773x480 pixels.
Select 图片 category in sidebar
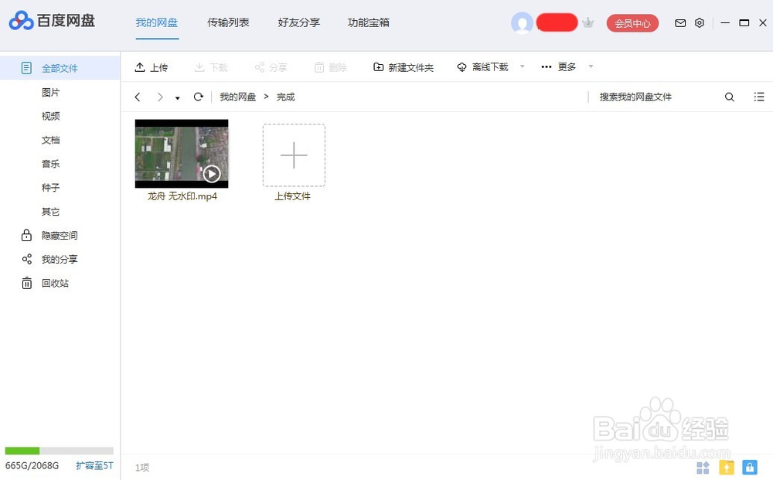coord(51,92)
